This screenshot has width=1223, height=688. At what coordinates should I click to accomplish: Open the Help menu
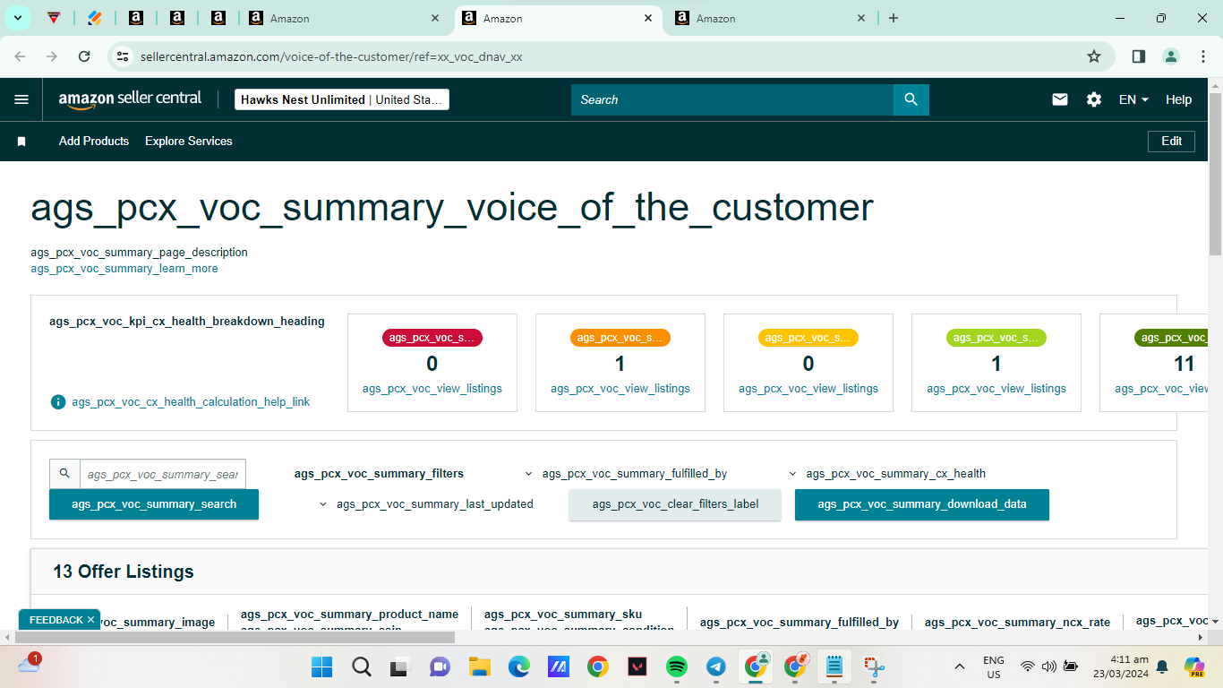(x=1178, y=99)
